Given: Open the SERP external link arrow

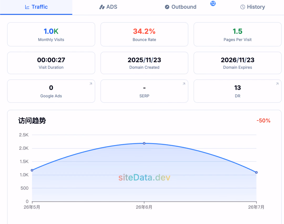Looking at the screenshot, I should 184,84.
